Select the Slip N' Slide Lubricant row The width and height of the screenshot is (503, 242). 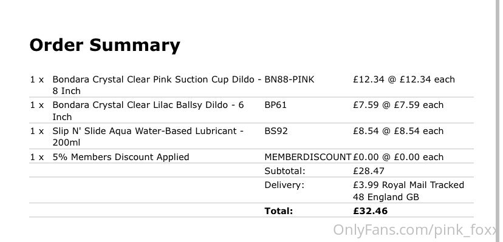251,136
